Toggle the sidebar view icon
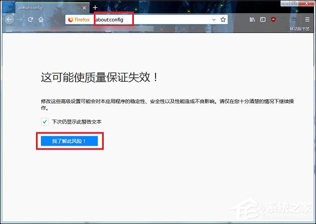316x224 pixels. point(263,20)
